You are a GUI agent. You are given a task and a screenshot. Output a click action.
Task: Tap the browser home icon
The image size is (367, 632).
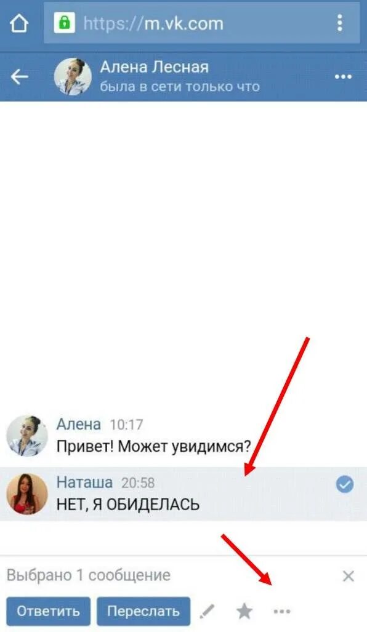(x=19, y=23)
